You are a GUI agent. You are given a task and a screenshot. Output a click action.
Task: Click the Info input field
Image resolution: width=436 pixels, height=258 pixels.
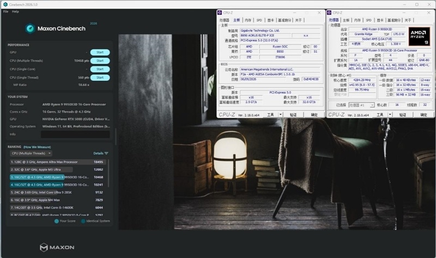[x=75, y=134]
